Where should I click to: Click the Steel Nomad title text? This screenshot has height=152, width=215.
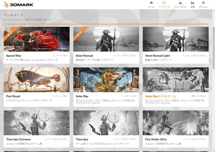84,56
